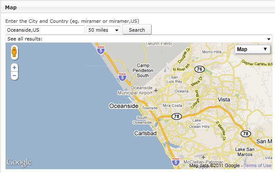Click the S Melrose Dr label
Screen dimensions: 275x173
pyautogui.click(x=221, y=131)
